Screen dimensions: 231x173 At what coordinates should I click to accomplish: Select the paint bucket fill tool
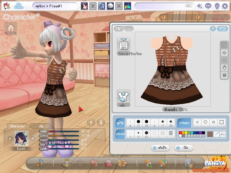click(223, 134)
